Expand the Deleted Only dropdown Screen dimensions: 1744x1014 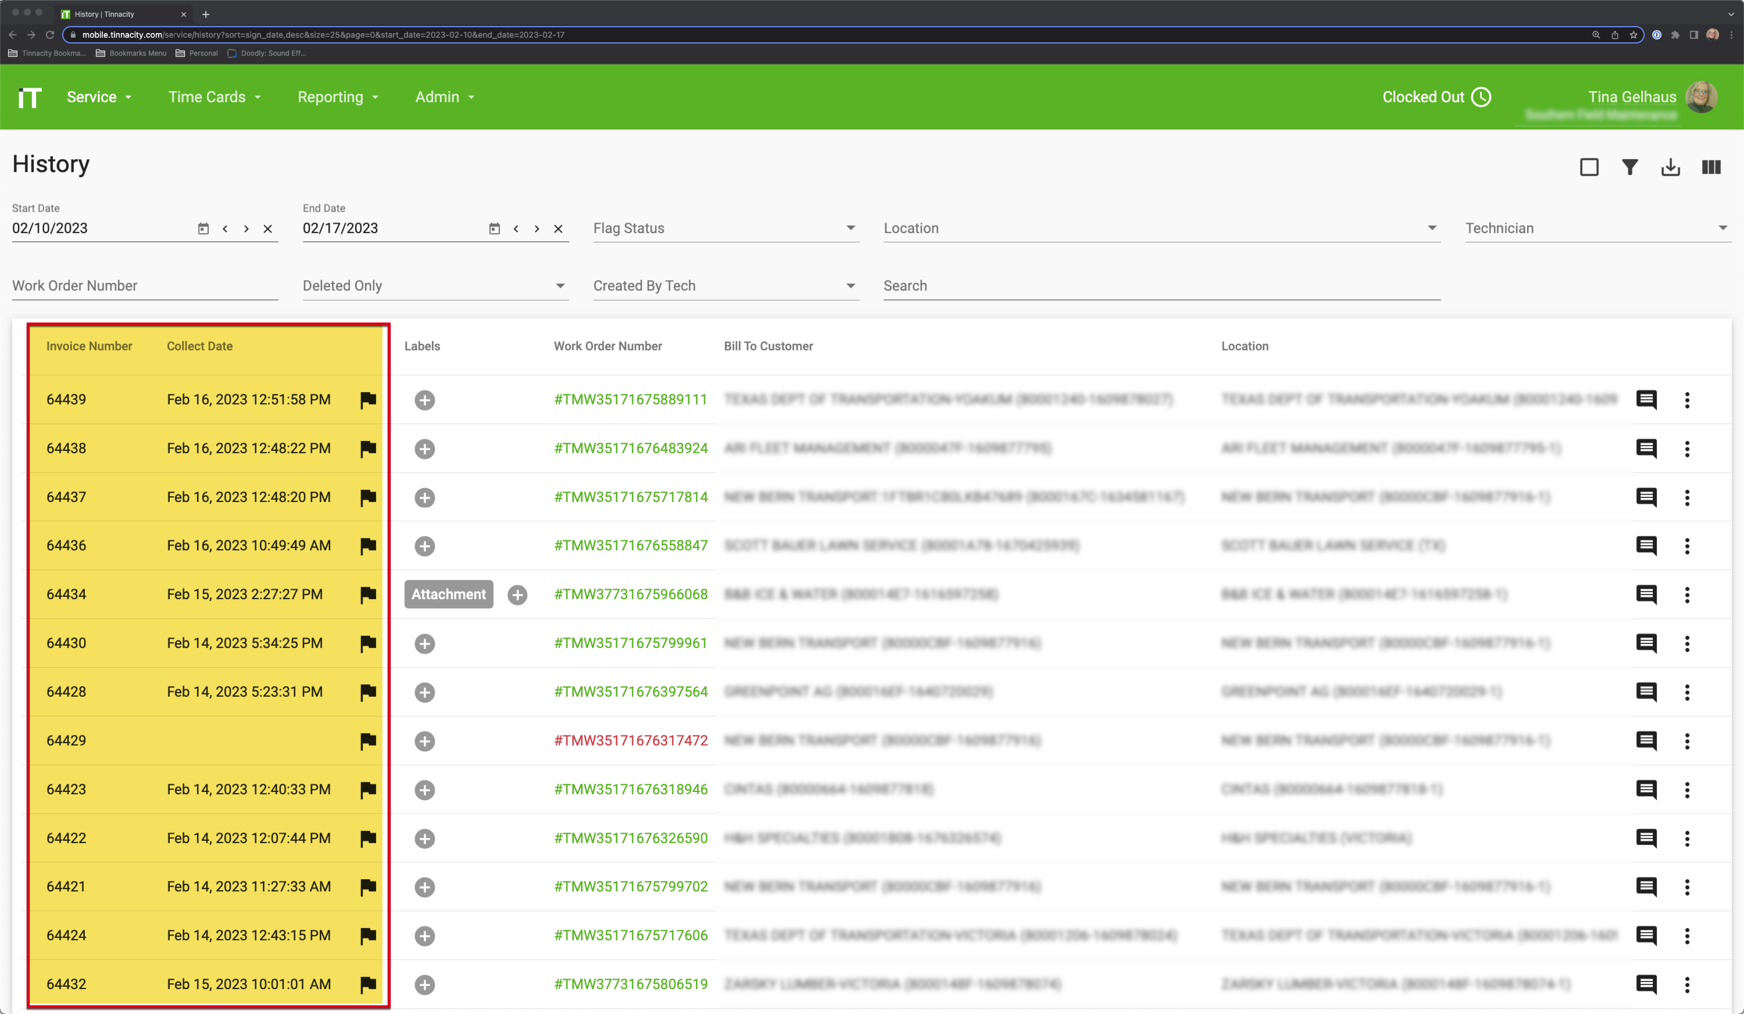pos(435,286)
